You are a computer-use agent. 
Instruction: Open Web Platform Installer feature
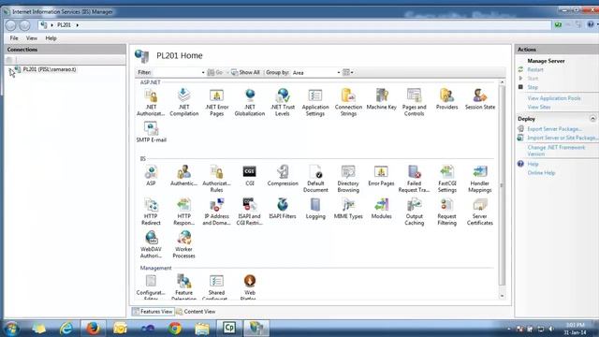coord(250,287)
